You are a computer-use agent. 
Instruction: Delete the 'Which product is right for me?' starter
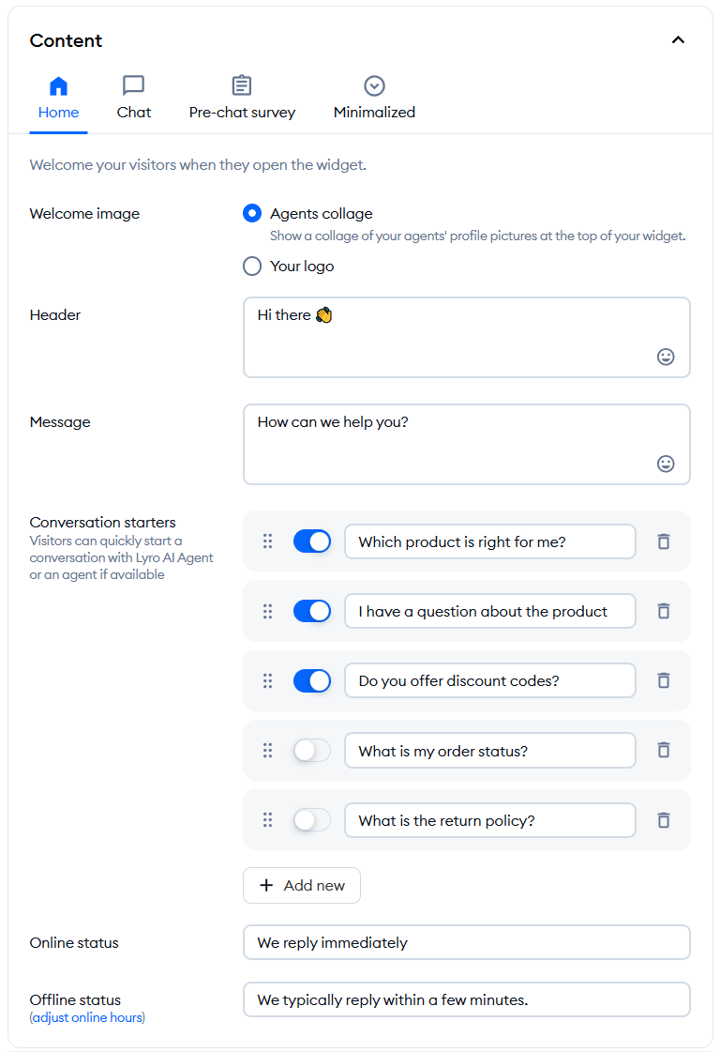(x=663, y=541)
